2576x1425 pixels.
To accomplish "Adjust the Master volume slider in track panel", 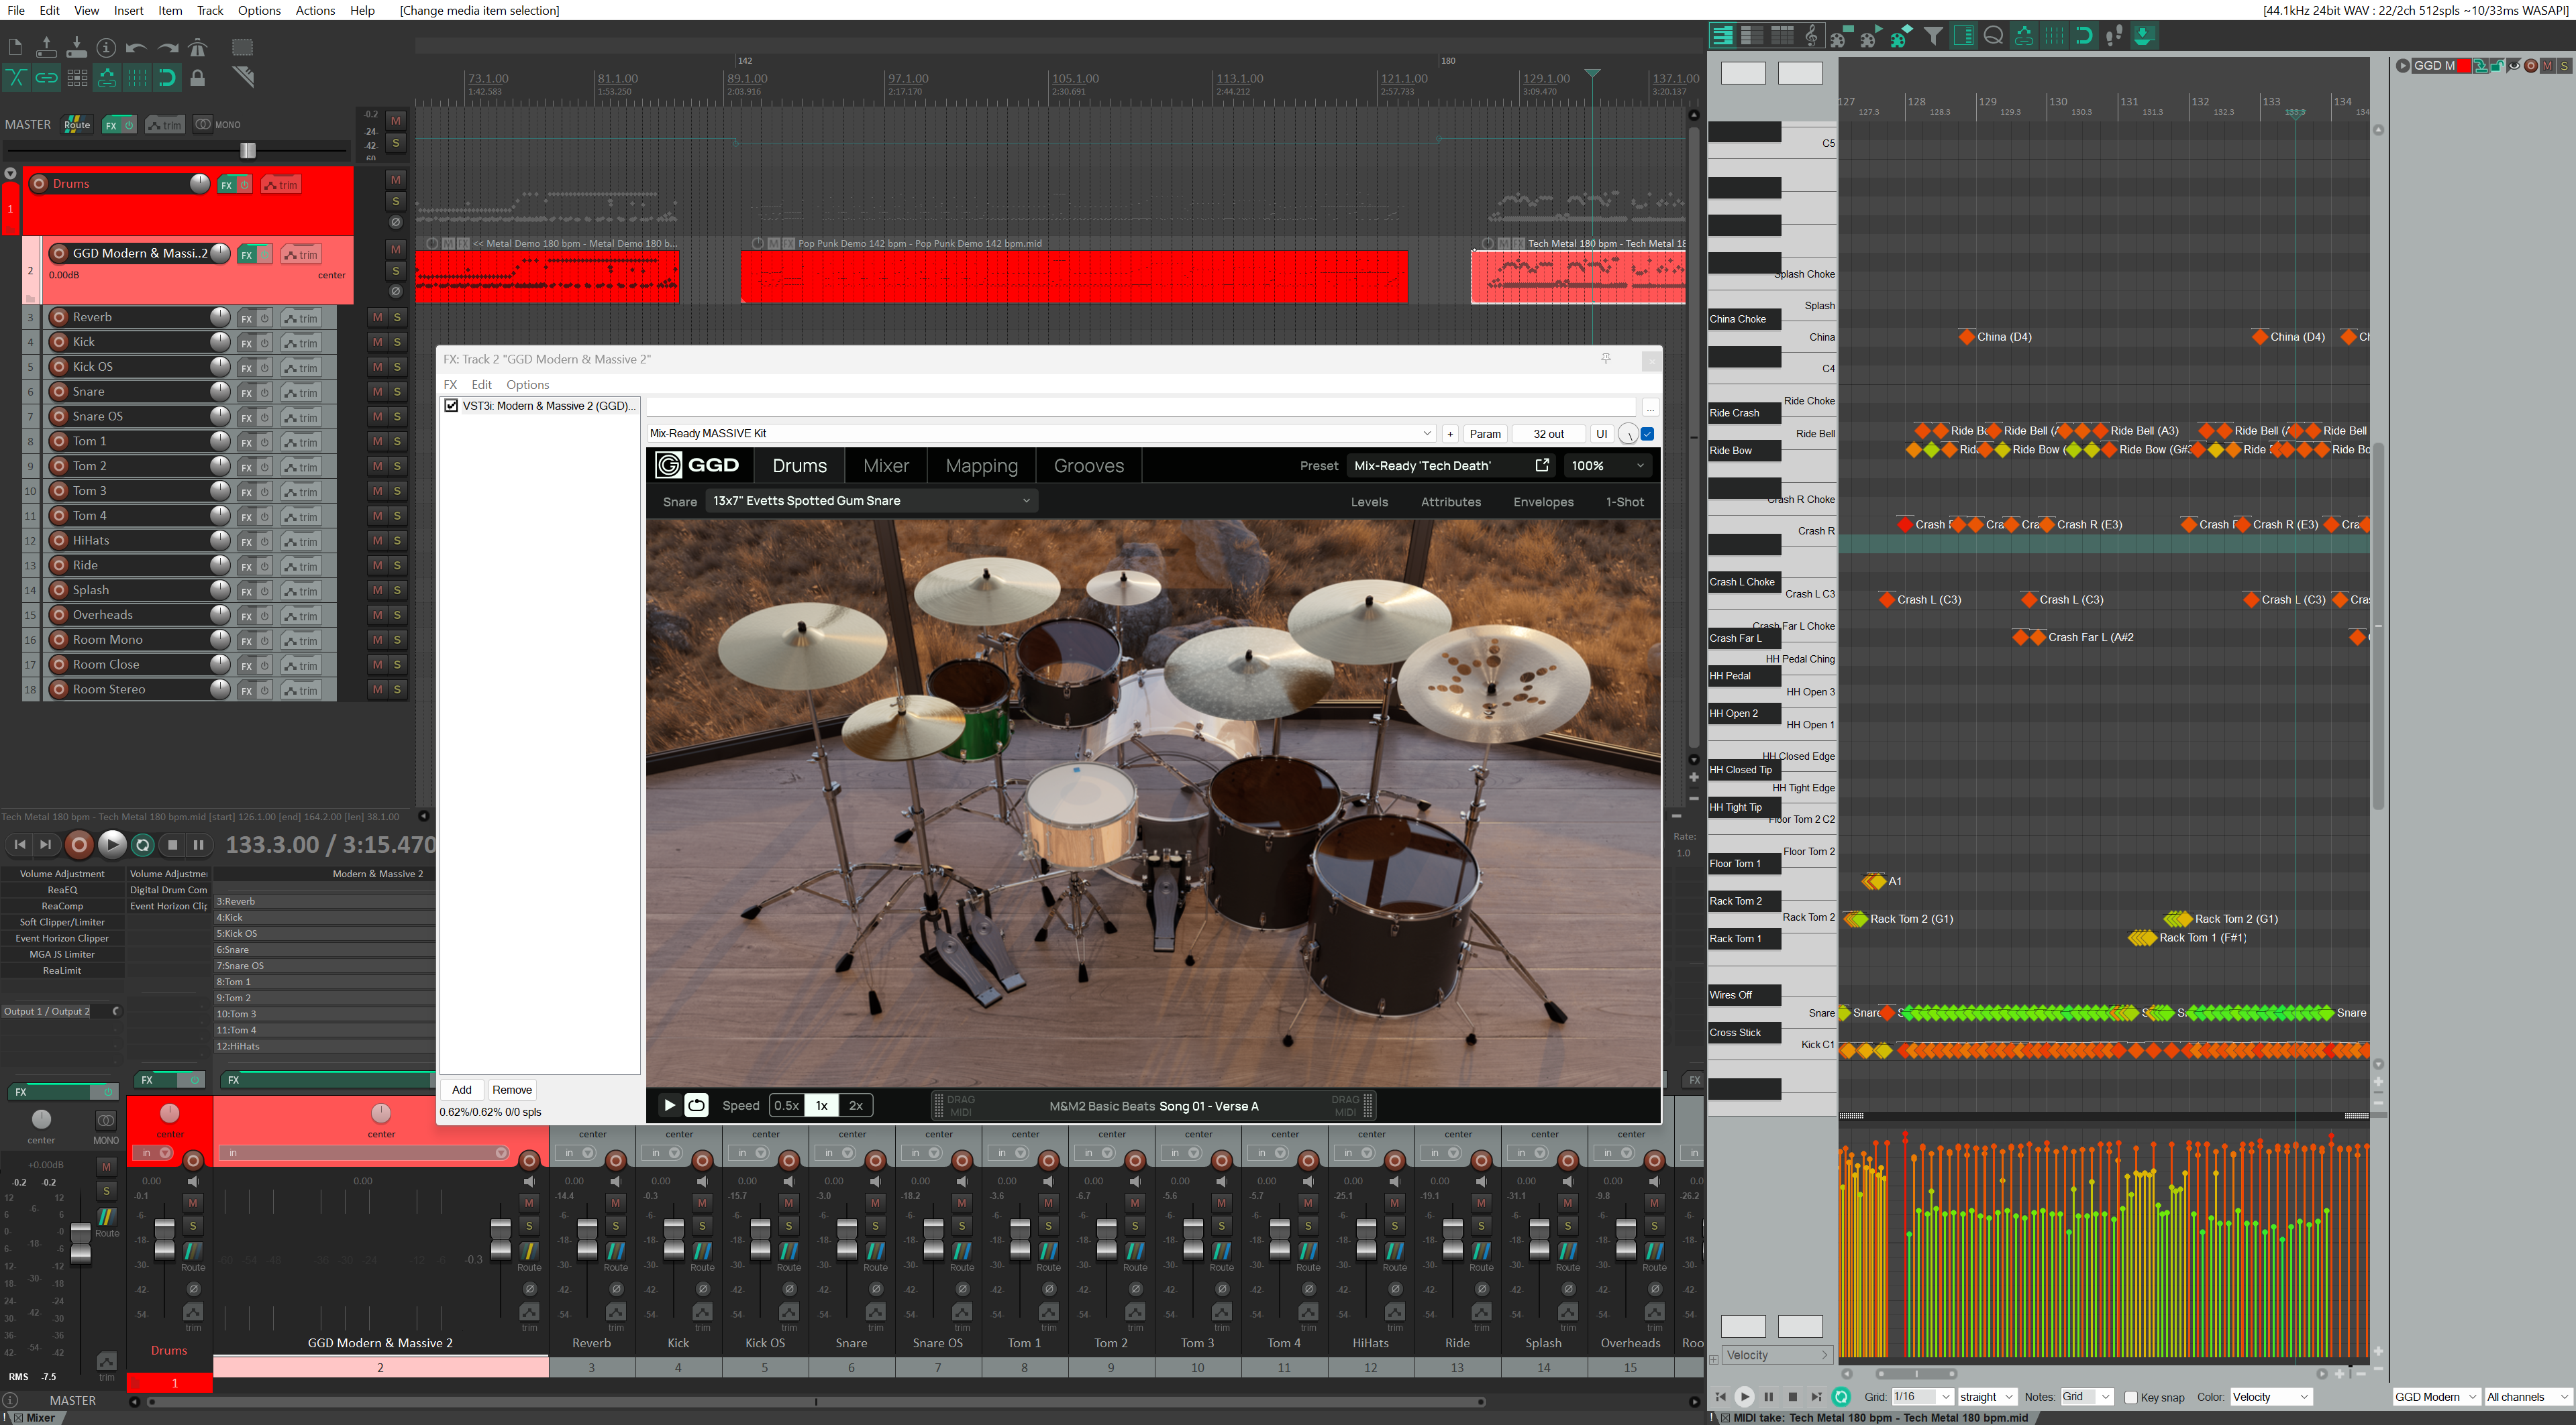I will click(247, 150).
